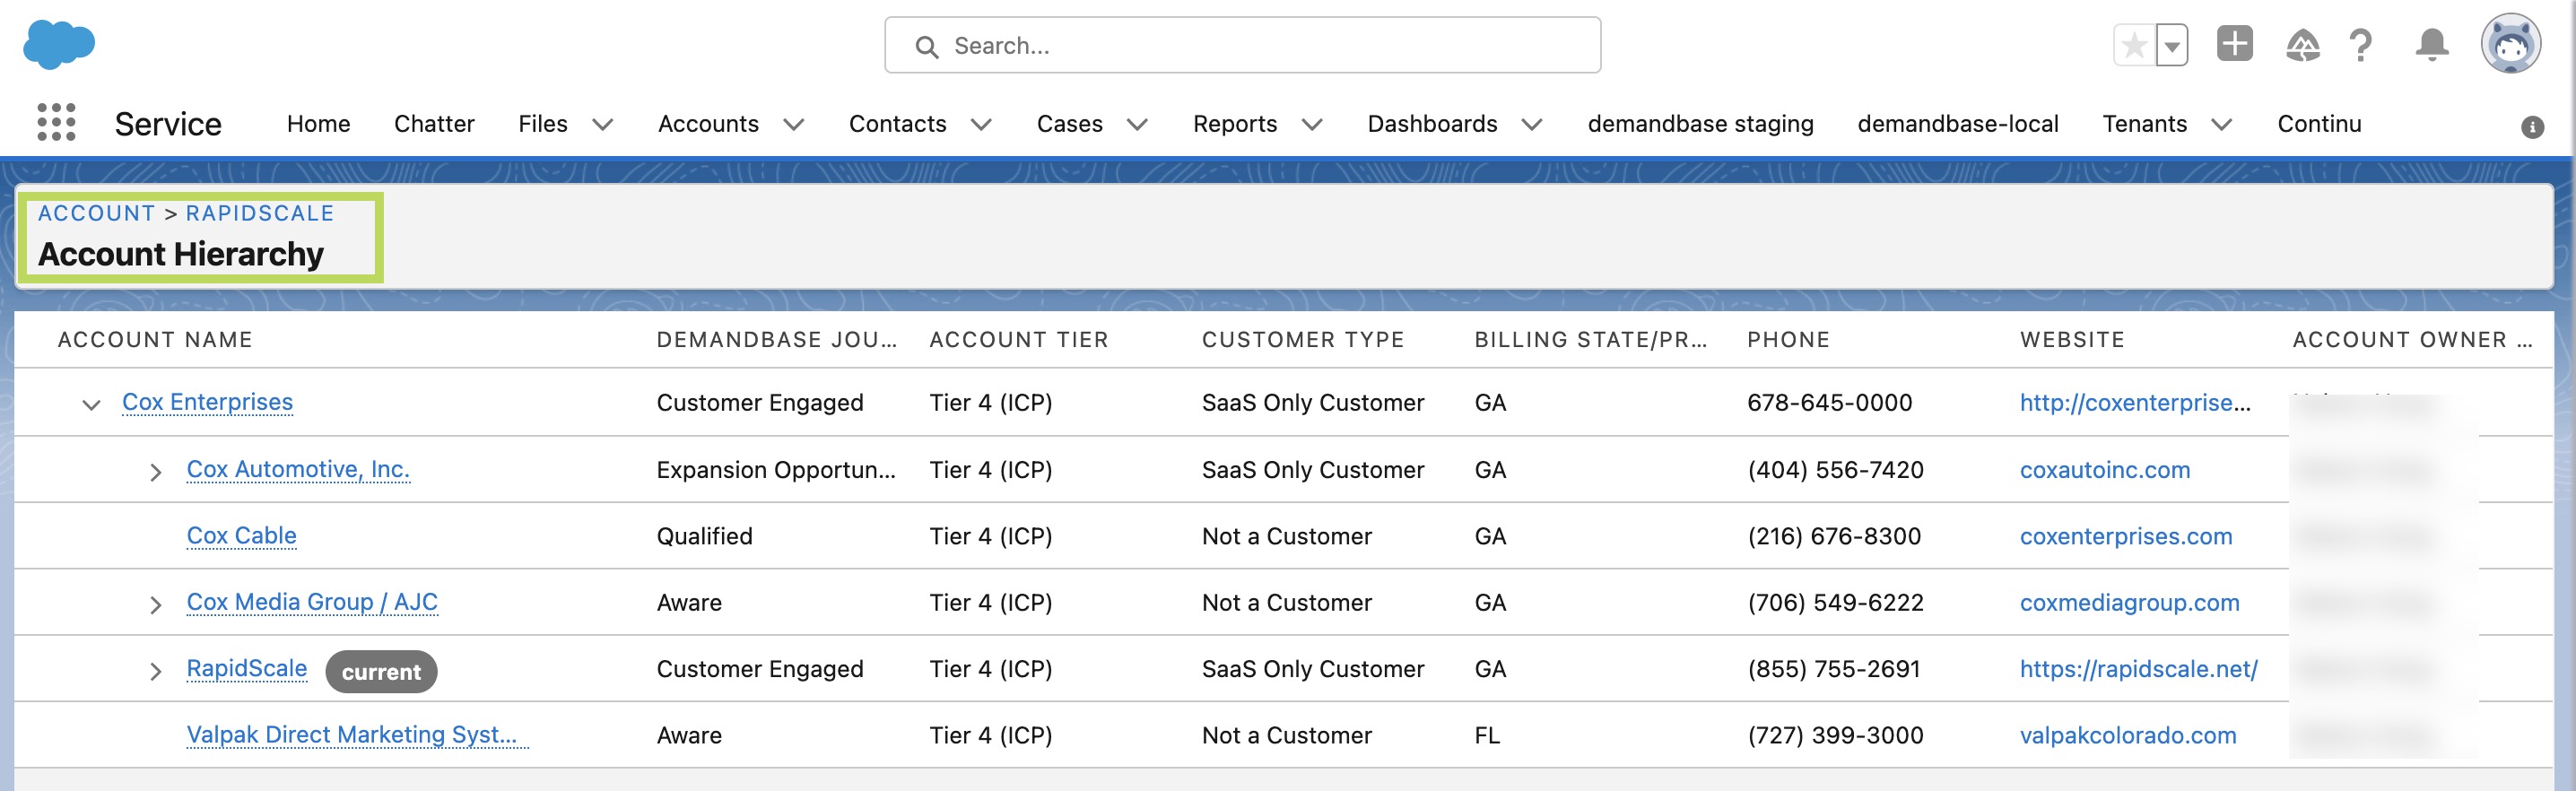Click the Salesforce cloud logo
Viewport: 2576px width, 791px height.
click(x=59, y=45)
